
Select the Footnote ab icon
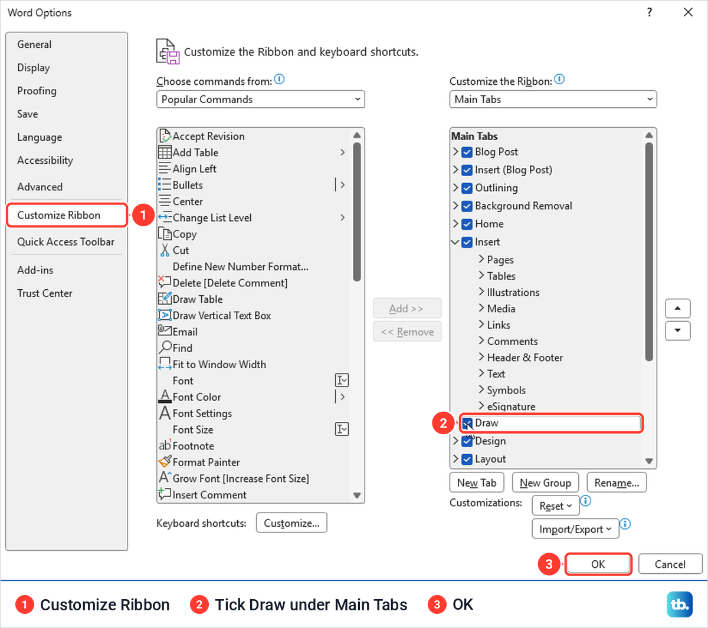coord(165,445)
